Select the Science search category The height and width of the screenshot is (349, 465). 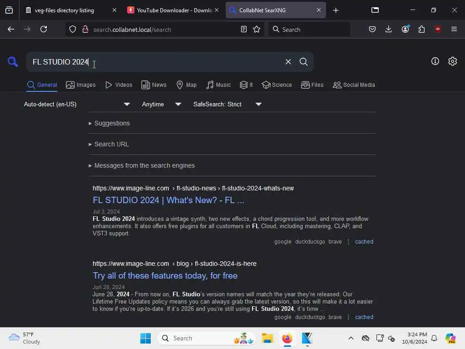point(277,85)
